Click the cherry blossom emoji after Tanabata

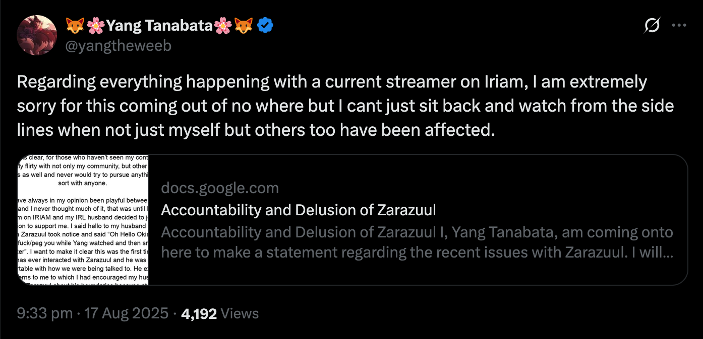pyautogui.click(x=222, y=25)
